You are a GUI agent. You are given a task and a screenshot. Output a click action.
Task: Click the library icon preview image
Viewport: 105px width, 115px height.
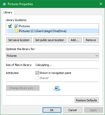point(57,88)
